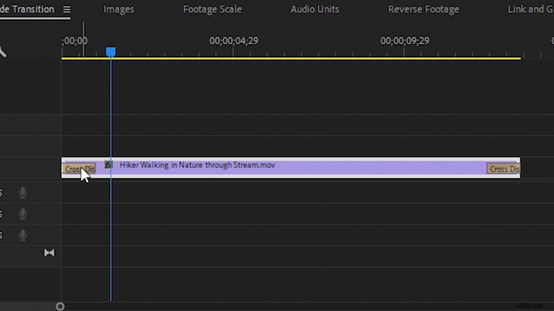Open the Reverse Footage tab
This screenshot has height=311, width=554.
(x=423, y=9)
